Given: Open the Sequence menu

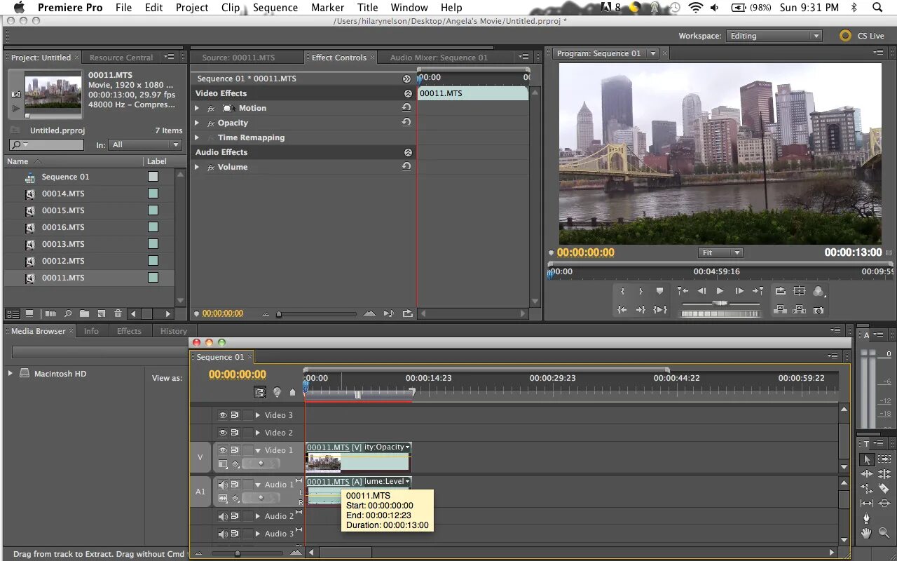Looking at the screenshot, I should (x=275, y=8).
